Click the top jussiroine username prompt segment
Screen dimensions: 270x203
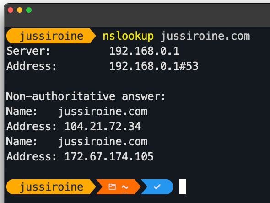point(51,36)
